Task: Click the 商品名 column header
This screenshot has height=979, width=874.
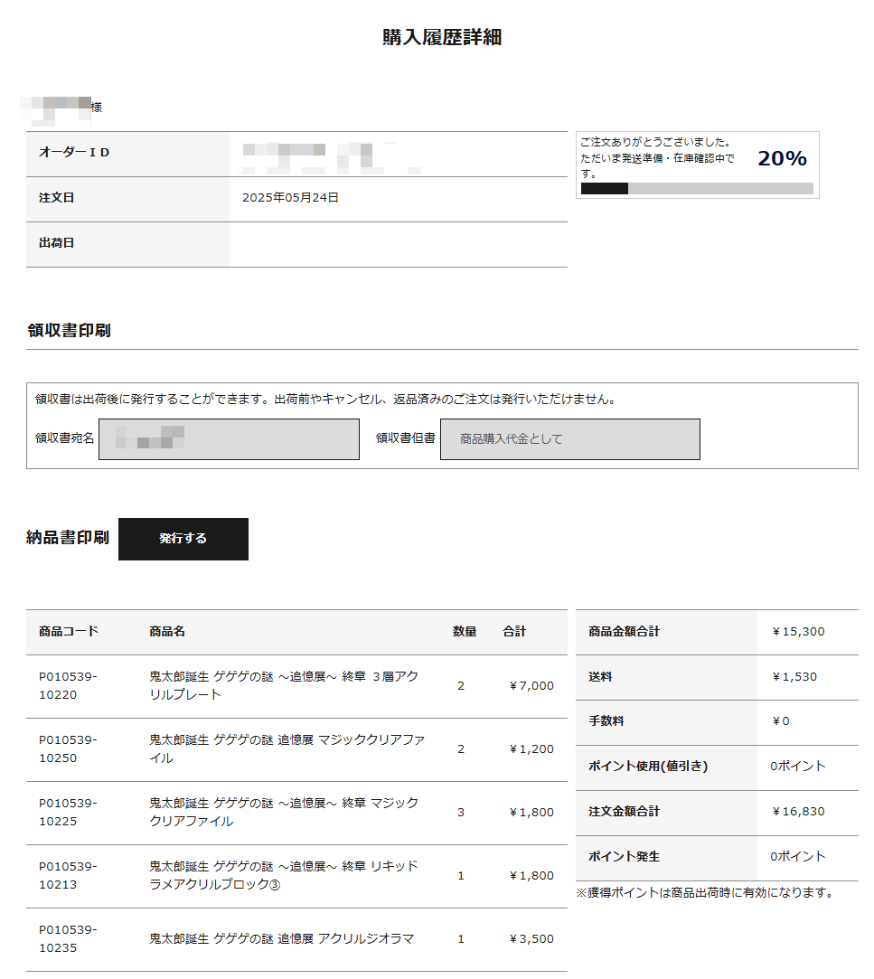Action: pyautogui.click(x=167, y=632)
